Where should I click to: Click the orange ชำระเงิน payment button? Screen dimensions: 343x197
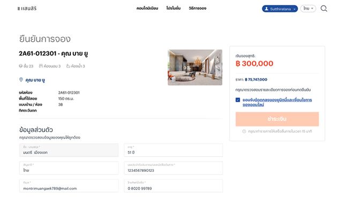click(277, 119)
